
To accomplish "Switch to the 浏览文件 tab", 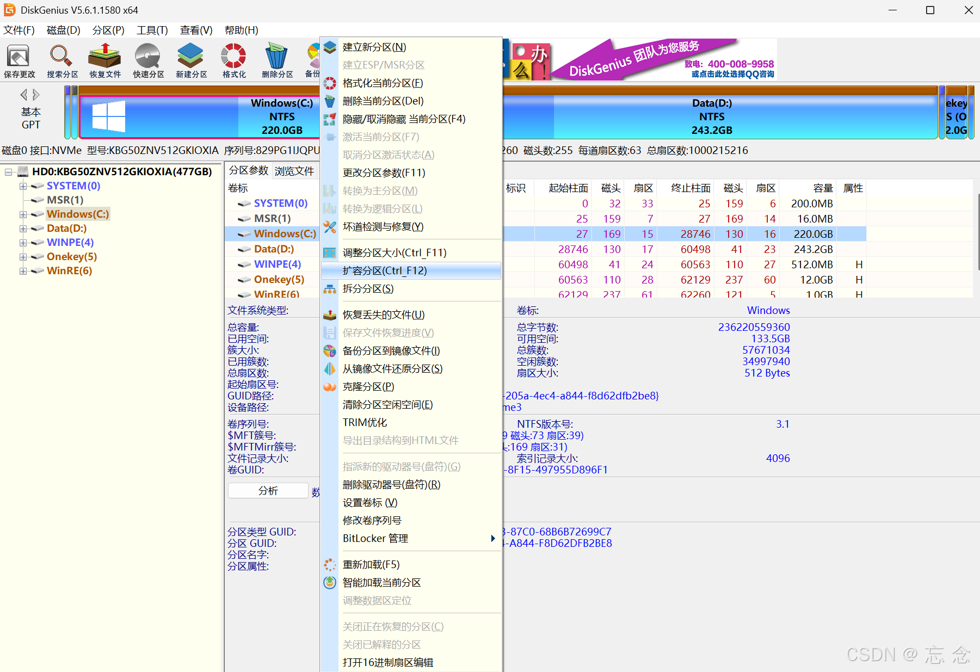I will click(x=294, y=171).
